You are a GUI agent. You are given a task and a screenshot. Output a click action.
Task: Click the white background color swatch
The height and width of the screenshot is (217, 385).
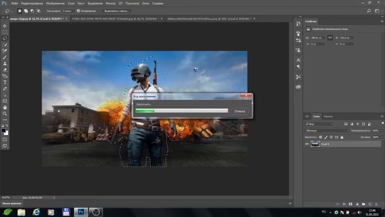click(6, 133)
